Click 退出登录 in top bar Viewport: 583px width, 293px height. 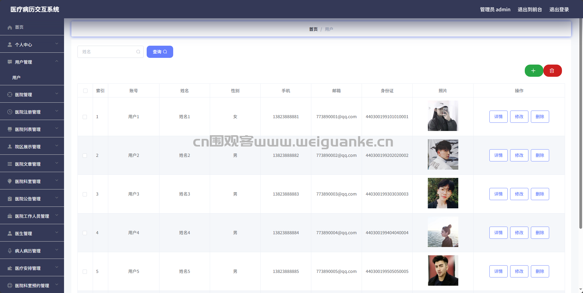tap(559, 9)
